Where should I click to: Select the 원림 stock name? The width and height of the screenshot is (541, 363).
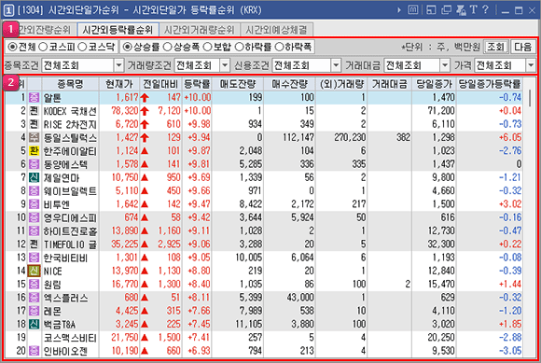point(52,285)
